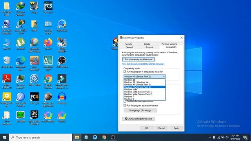Open the Driver Talent desktop icon
Image resolution: width=251 pixels, height=141 pixels.
click(x=34, y=80)
